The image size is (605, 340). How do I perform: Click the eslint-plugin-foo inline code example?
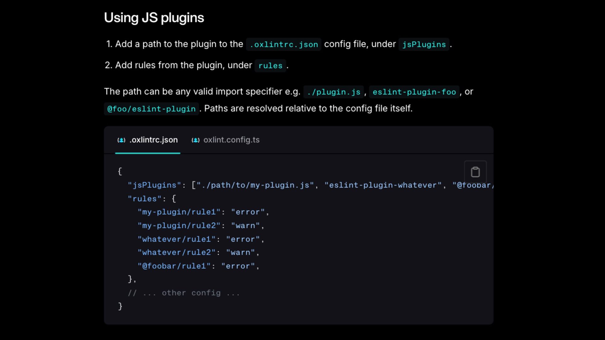pyautogui.click(x=414, y=92)
